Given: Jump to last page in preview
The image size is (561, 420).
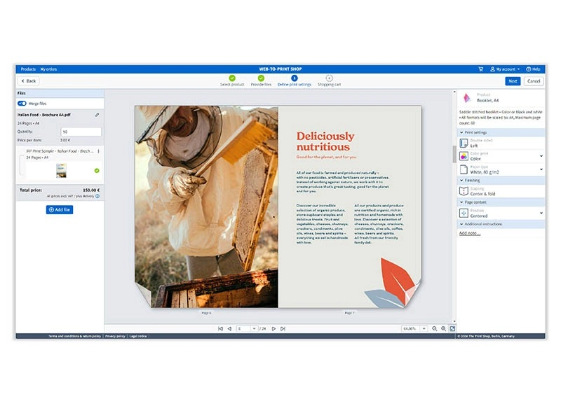Looking at the screenshot, I should coord(283,328).
